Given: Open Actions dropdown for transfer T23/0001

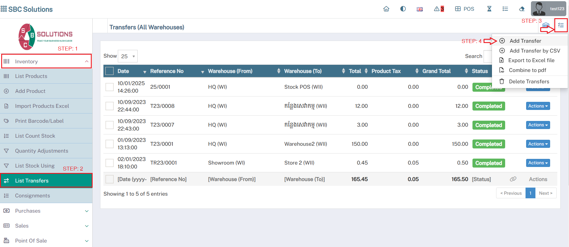Looking at the screenshot, I should (538, 144).
